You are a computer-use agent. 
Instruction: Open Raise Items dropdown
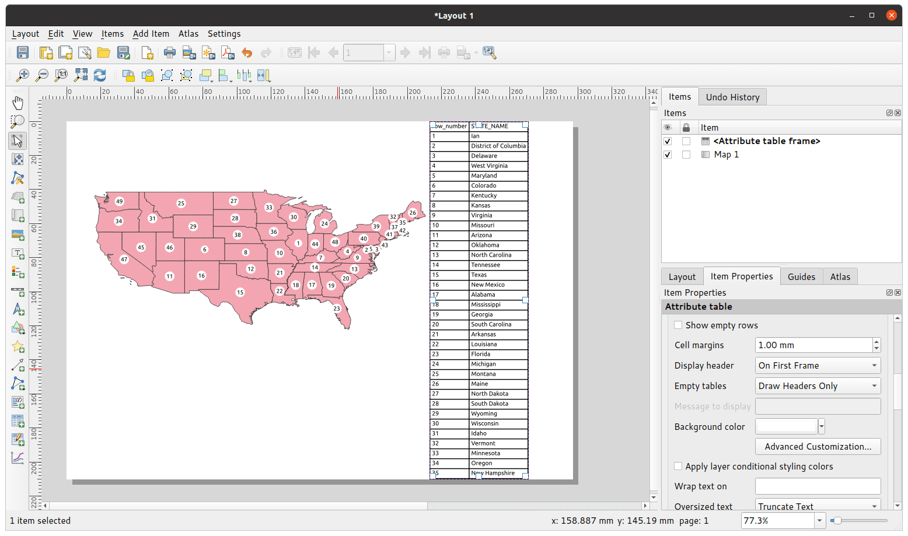(x=206, y=75)
